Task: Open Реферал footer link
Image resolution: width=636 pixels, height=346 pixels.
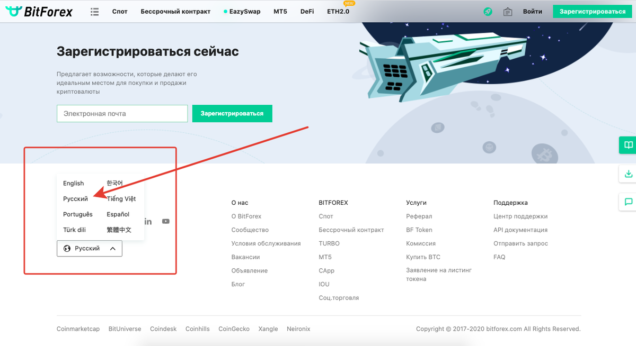Action: pos(419,216)
